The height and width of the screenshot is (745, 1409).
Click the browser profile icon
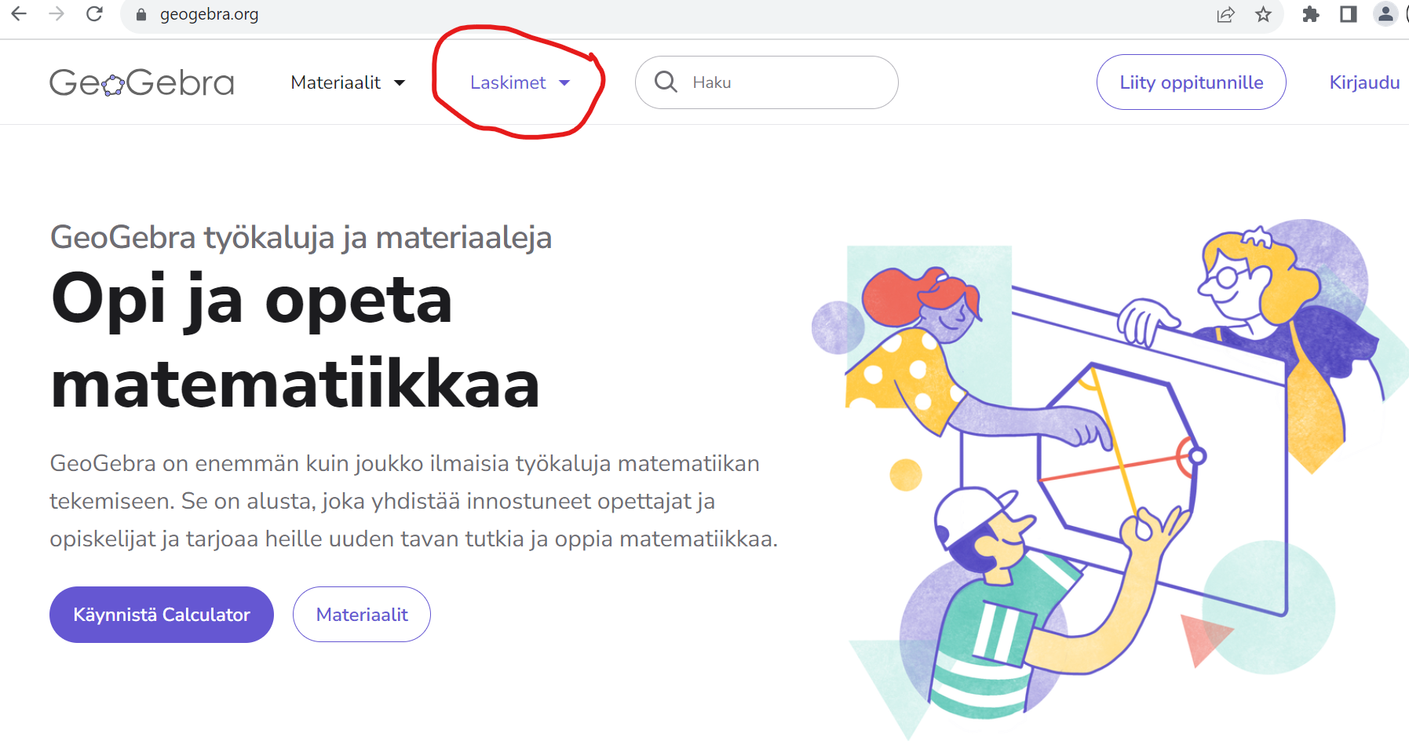coord(1385,14)
